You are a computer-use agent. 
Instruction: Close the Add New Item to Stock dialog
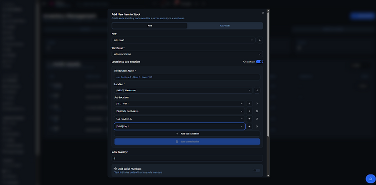click(x=263, y=13)
